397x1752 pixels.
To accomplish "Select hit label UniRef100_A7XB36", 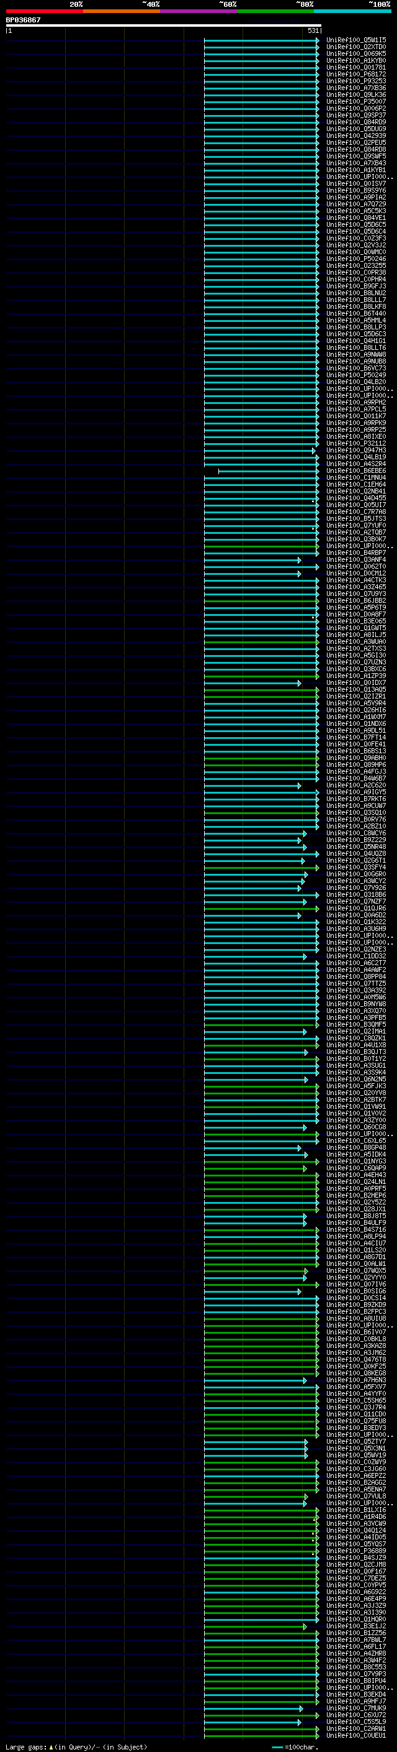I will click(356, 88).
